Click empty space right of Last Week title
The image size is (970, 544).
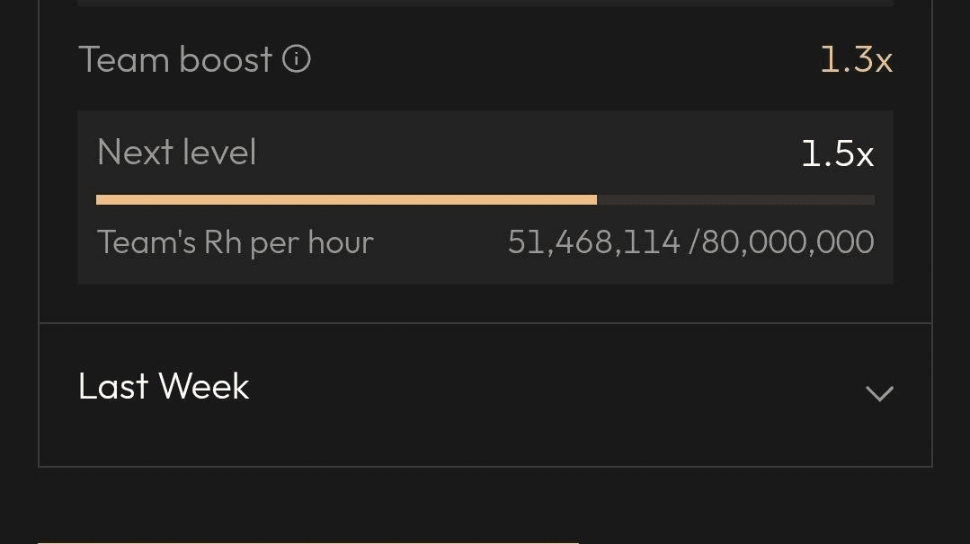tap(556, 387)
